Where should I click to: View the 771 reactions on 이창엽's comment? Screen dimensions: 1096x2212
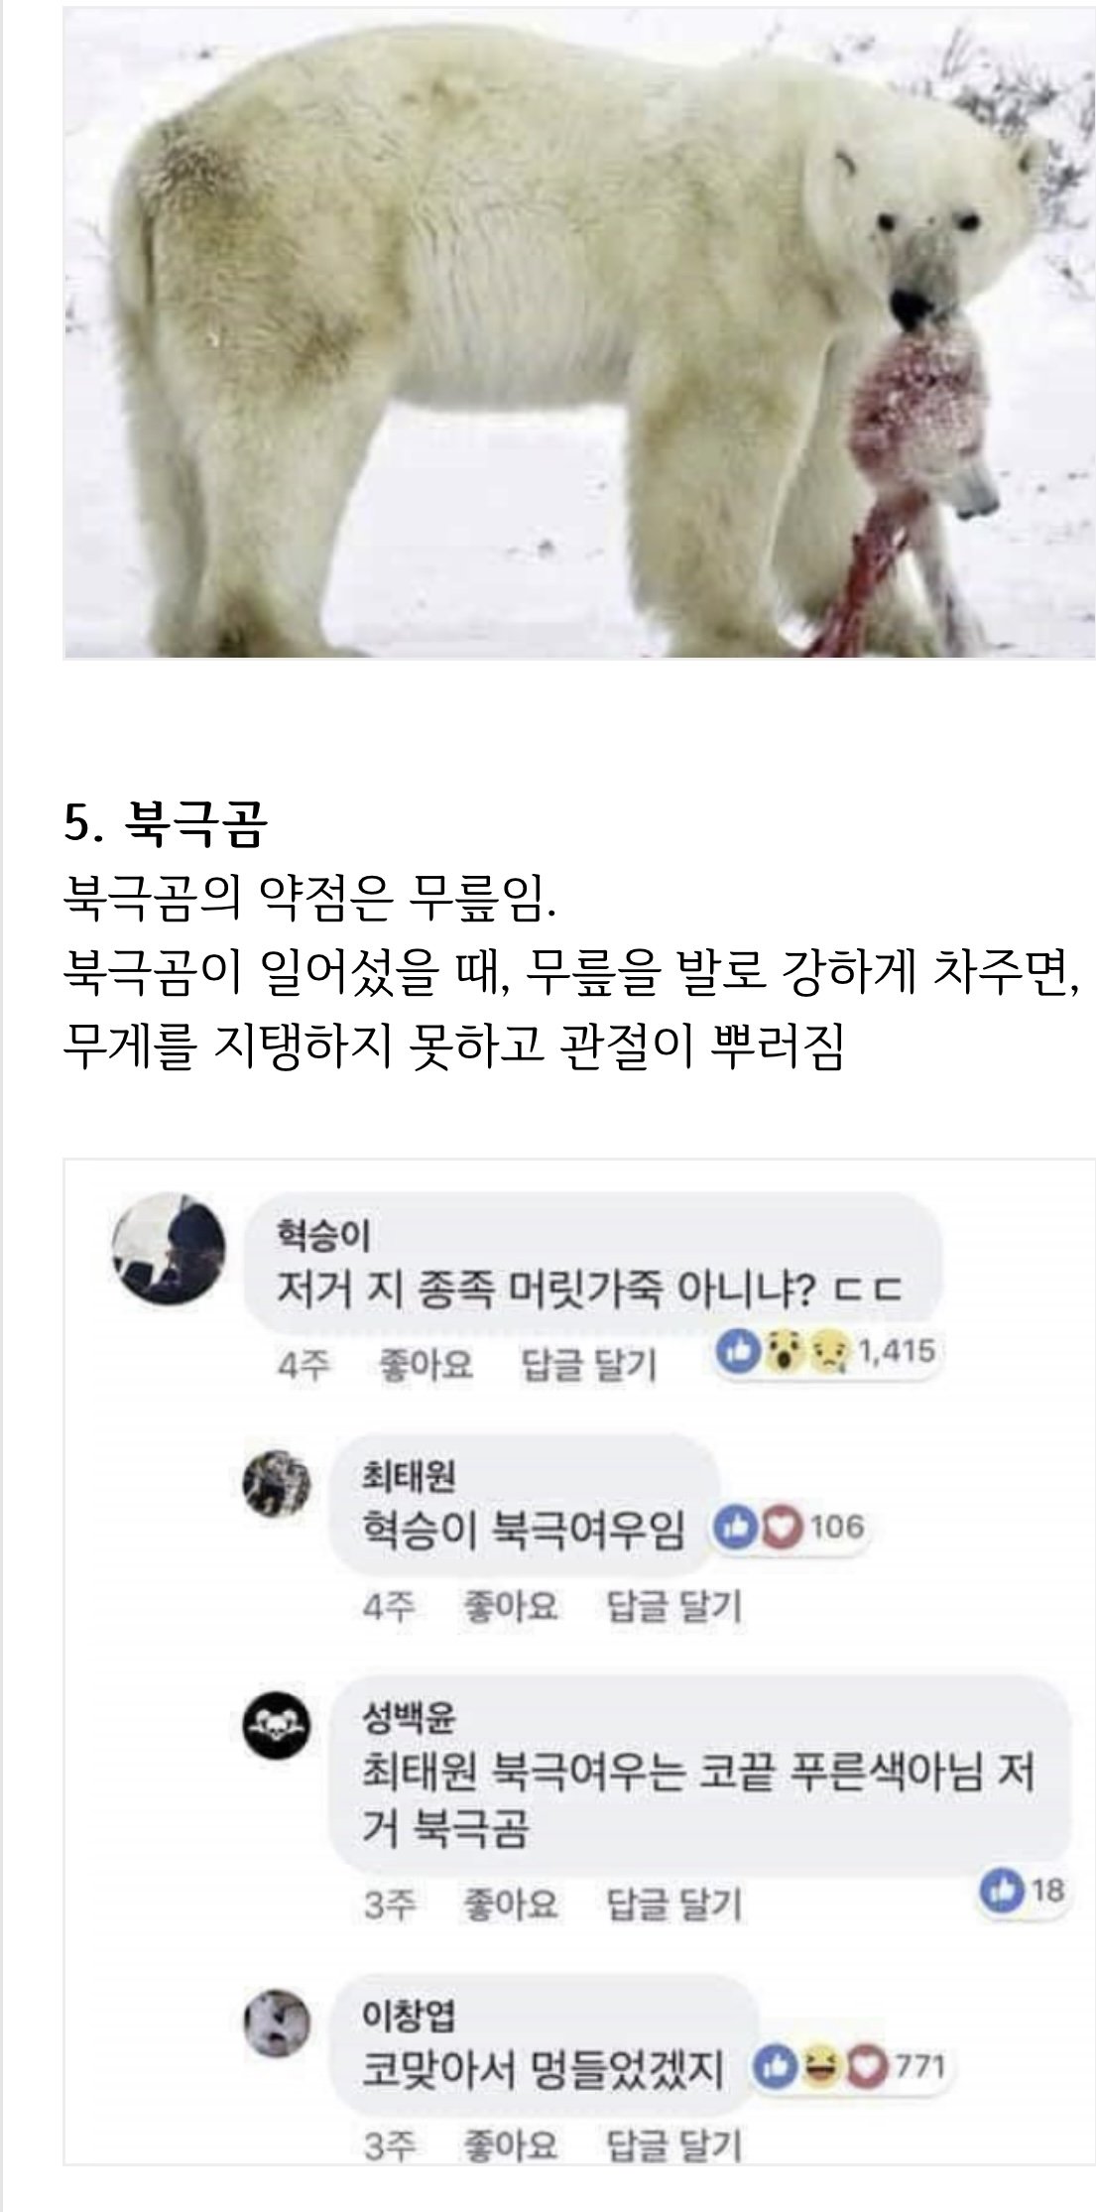(851, 2067)
